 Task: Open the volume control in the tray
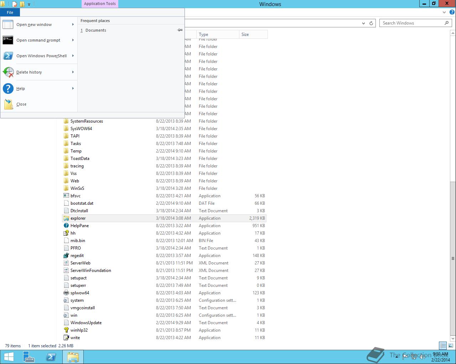(423, 357)
